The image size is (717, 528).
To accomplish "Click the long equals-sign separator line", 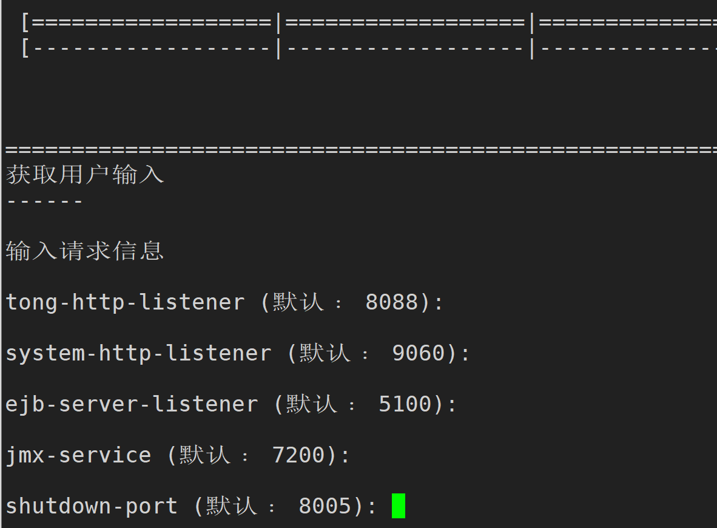I will pos(361,149).
